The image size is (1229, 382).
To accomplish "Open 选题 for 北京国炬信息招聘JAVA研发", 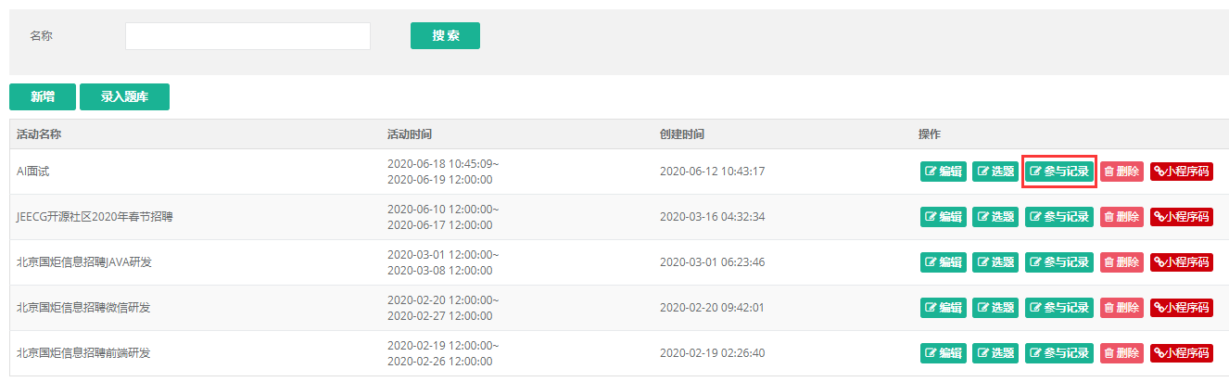I will [995, 262].
